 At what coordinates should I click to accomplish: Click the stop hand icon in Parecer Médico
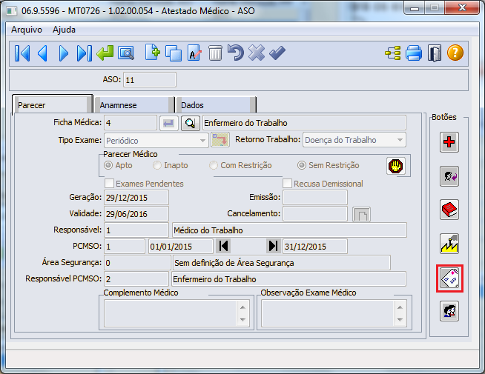coord(395,166)
